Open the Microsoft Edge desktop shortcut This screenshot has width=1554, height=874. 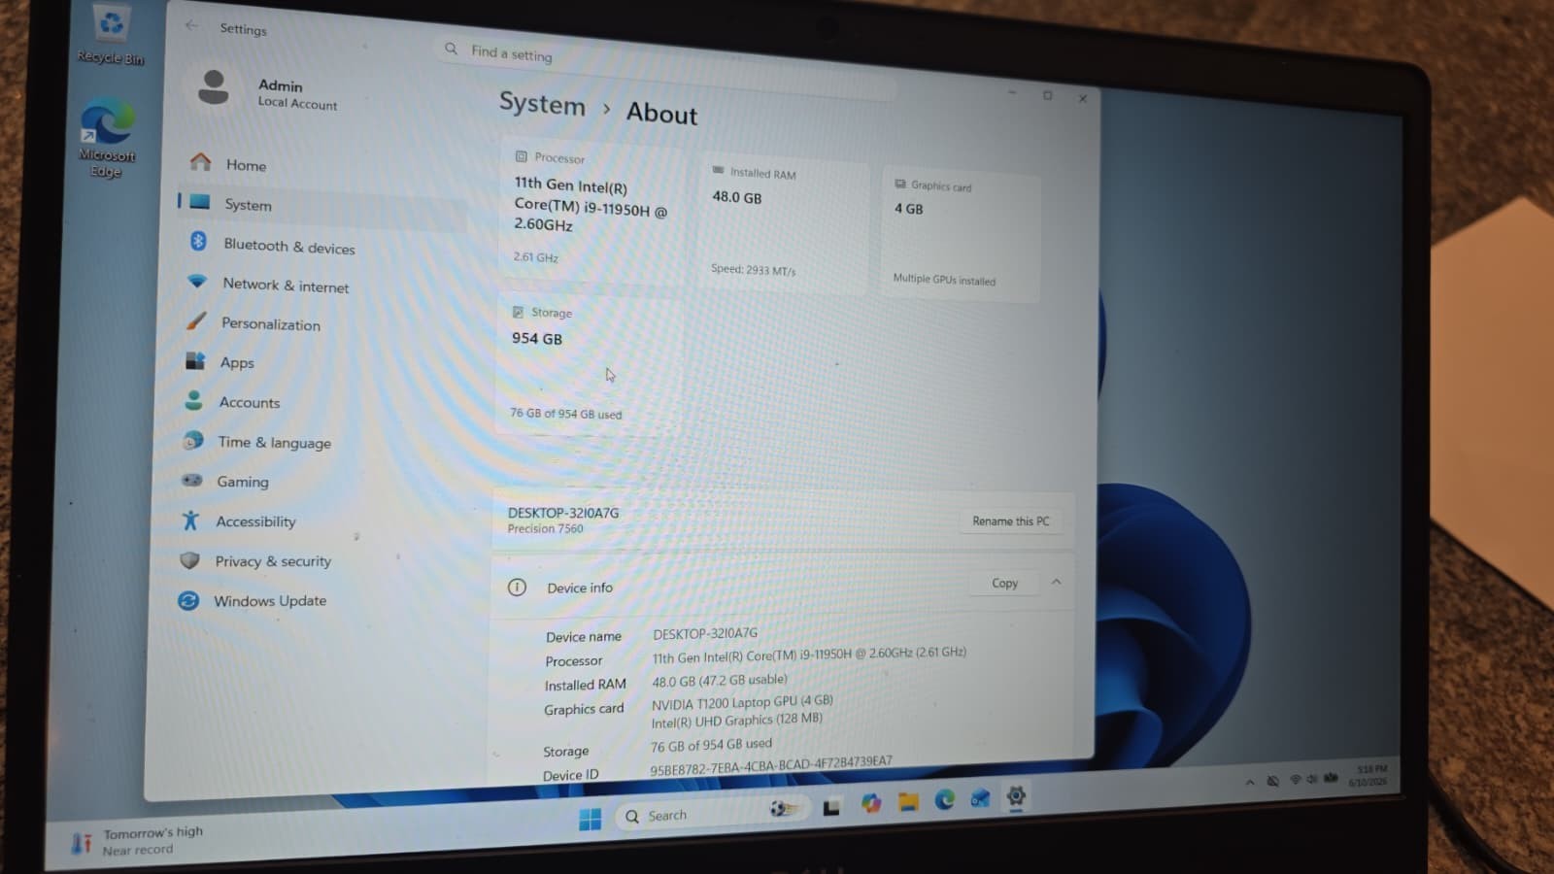[x=107, y=138]
